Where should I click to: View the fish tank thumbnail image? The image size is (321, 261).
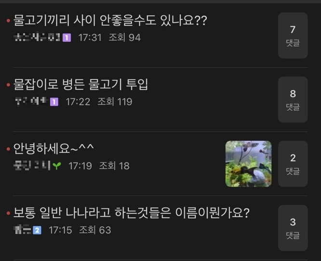(248, 164)
